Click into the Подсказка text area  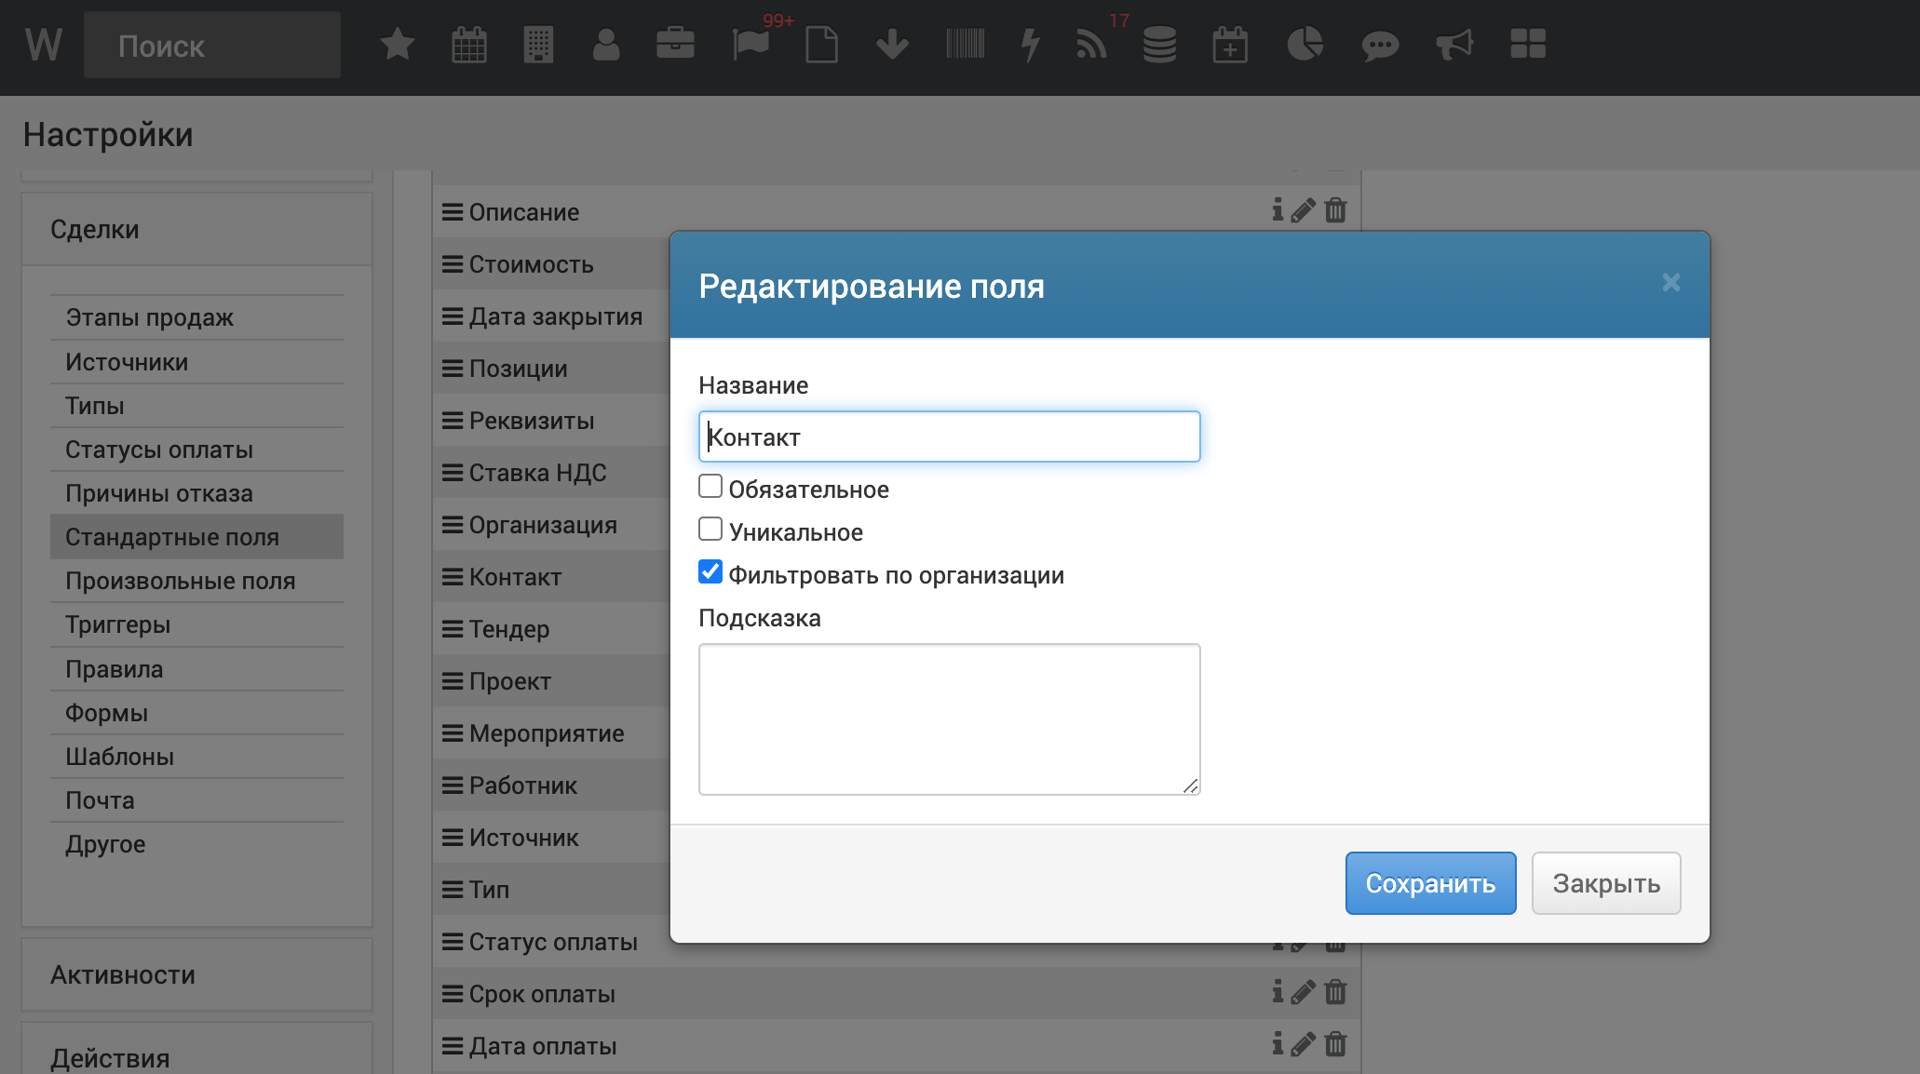pyautogui.click(x=949, y=718)
